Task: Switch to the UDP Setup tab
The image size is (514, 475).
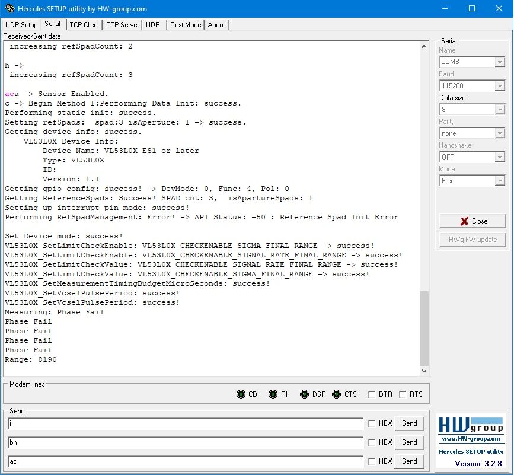Action: tap(21, 24)
